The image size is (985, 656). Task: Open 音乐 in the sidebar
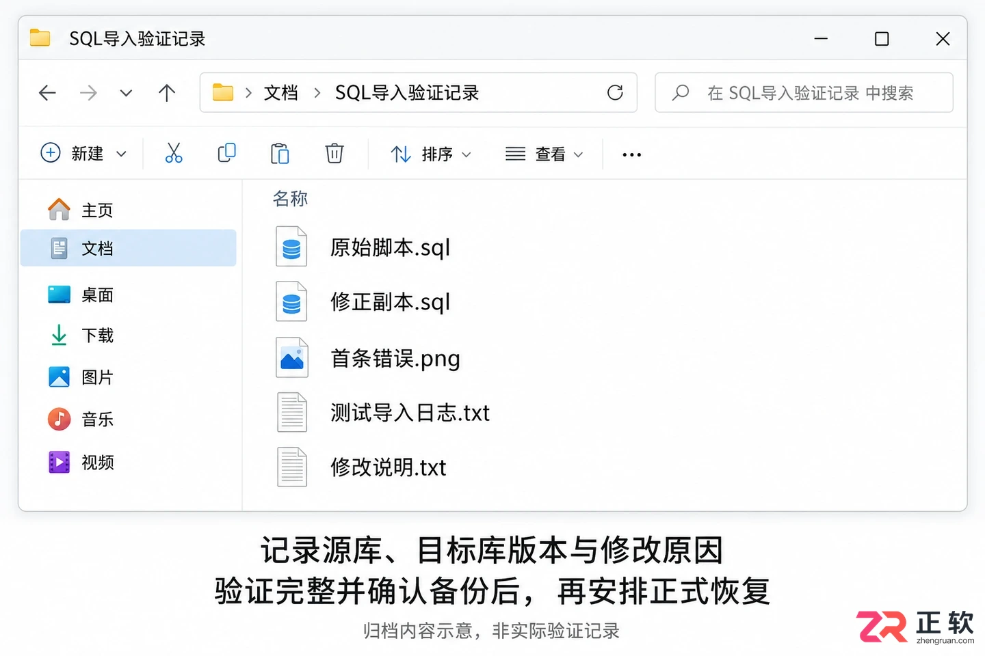(x=129, y=420)
